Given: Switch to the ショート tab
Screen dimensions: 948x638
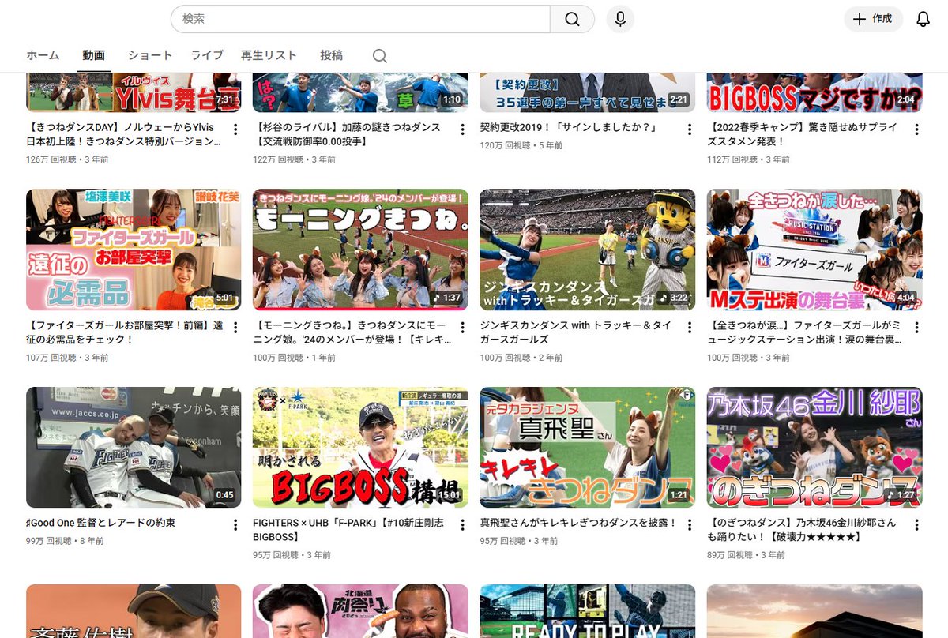Looking at the screenshot, I should coord(149,55).
